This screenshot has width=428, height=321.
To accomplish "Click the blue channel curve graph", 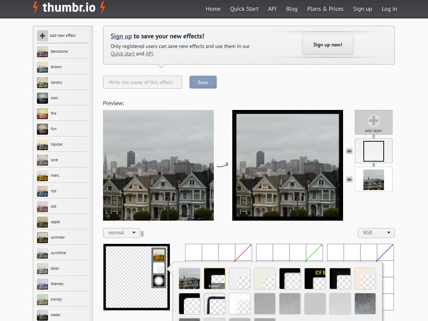I will [x=360, y=253].
